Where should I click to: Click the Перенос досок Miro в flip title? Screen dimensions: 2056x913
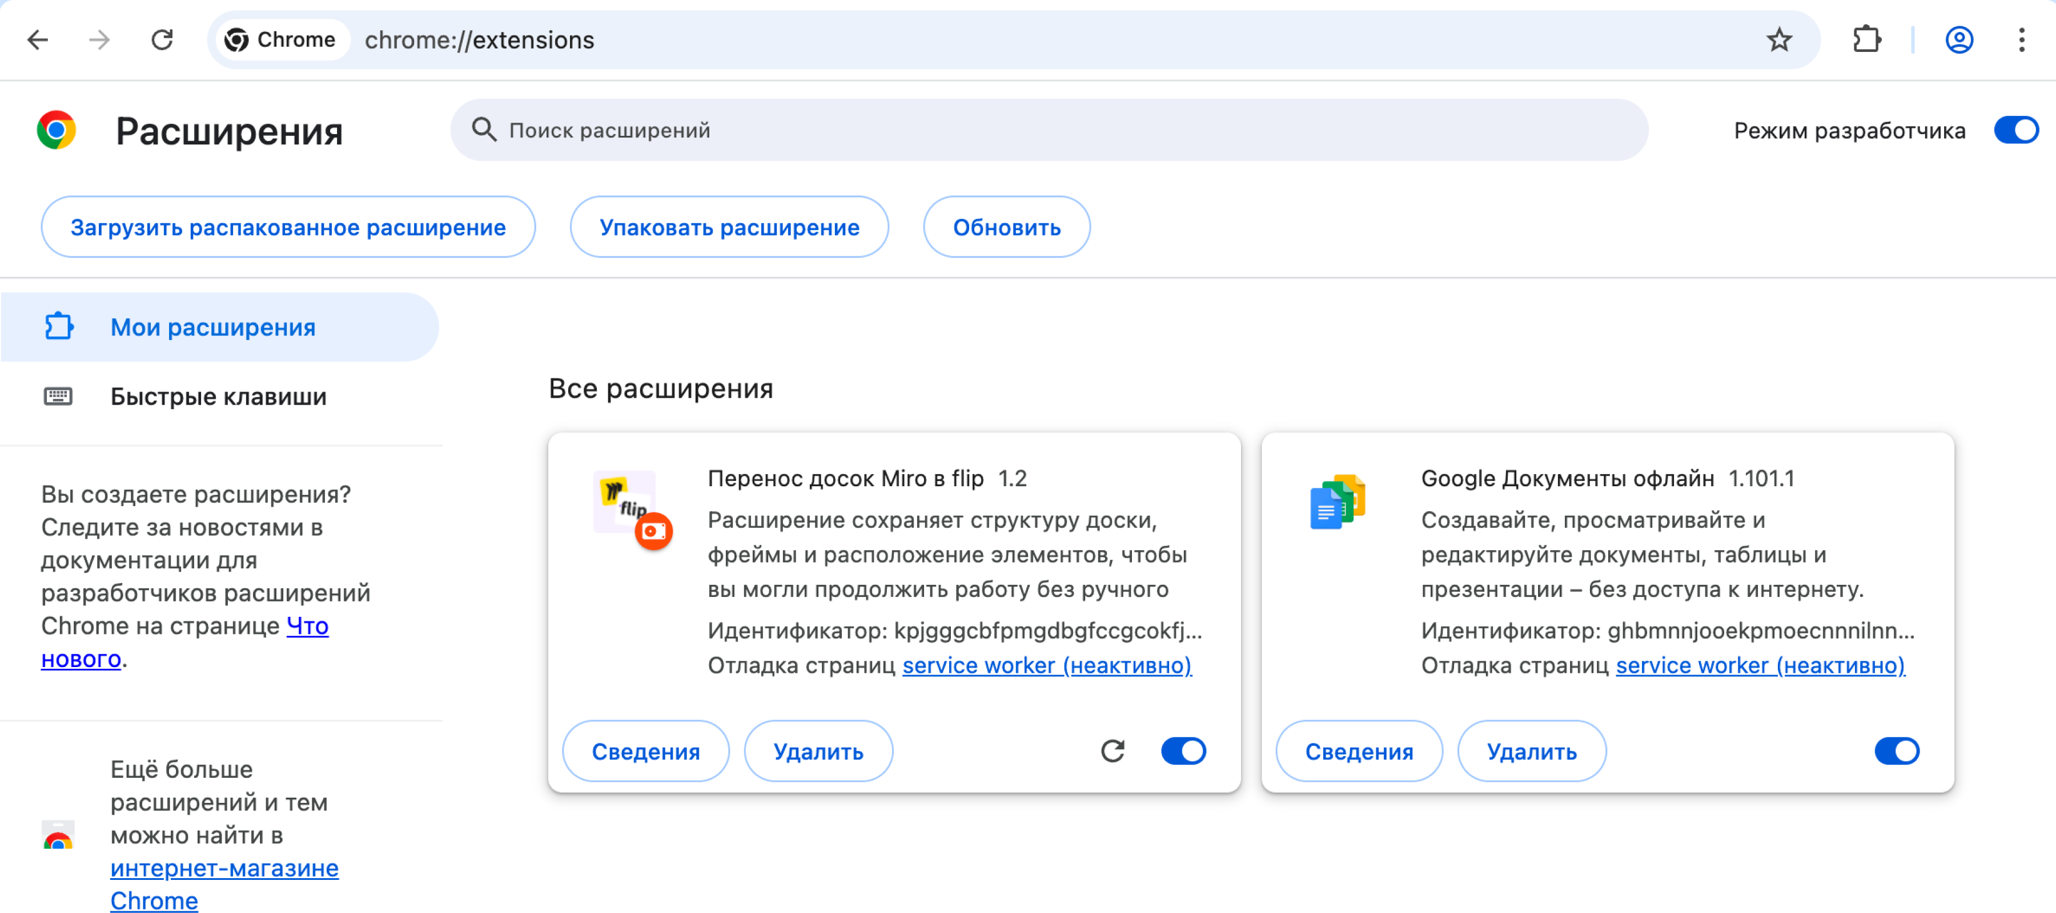point(845,478)
